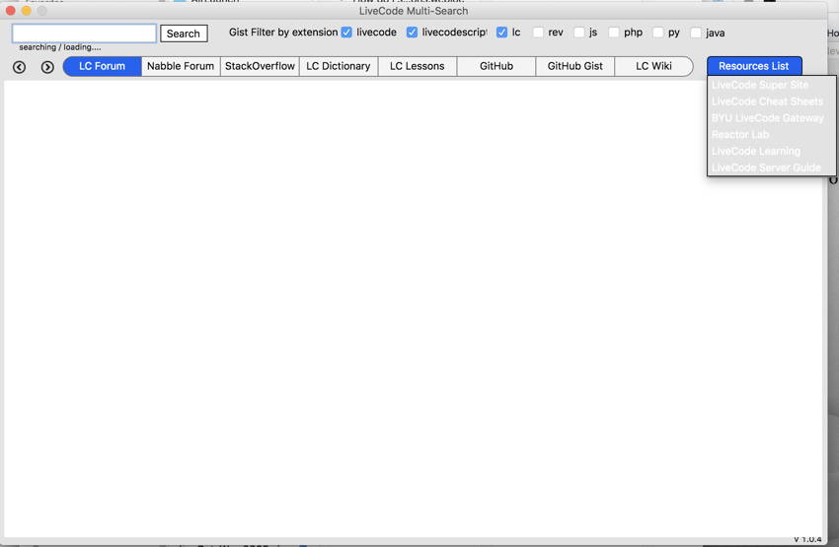The image size is (839, 547).
Task: Click the forward navigation arrow icon
Action: 46,67
